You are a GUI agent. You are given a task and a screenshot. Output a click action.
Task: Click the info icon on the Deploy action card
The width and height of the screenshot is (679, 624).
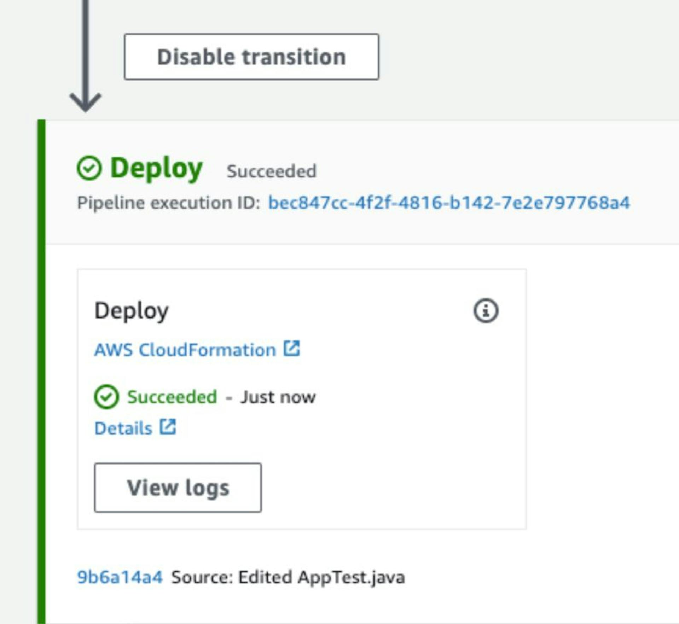[486, 311]
